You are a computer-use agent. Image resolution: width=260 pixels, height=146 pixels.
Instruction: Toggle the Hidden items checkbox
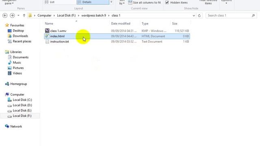click(167, 2)
